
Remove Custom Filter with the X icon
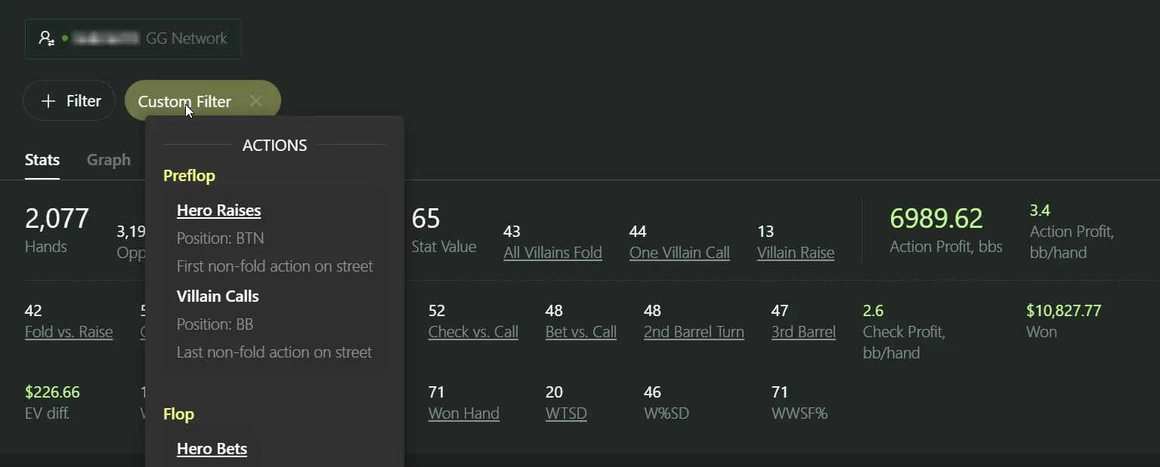tap(256, 101)
